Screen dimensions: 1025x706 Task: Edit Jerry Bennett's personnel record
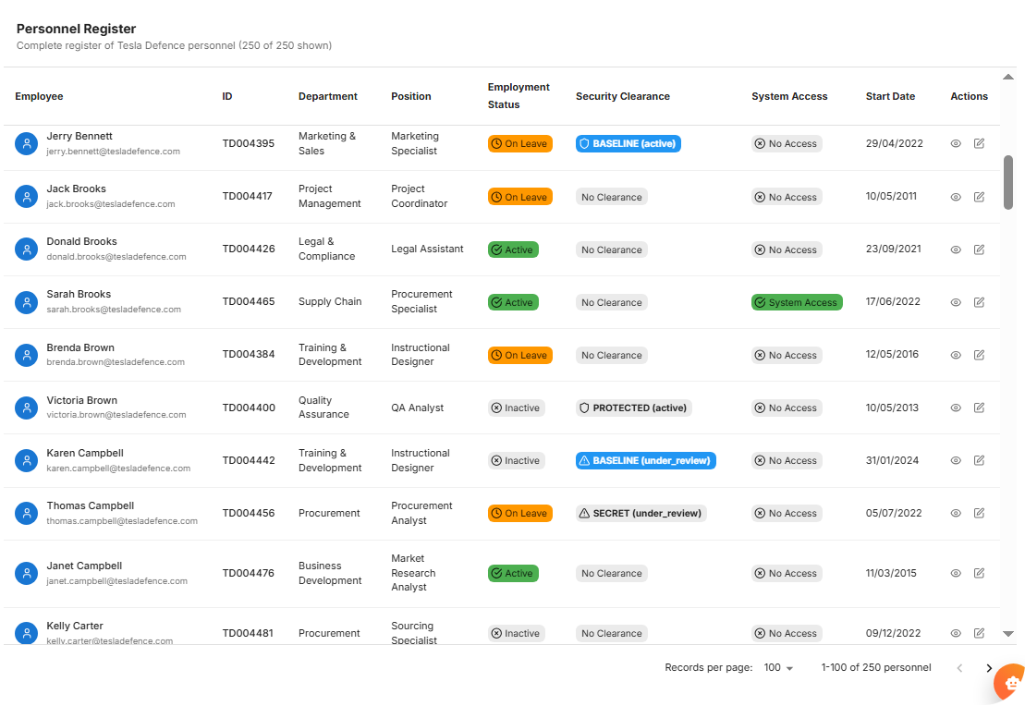[x=979, y=144]
